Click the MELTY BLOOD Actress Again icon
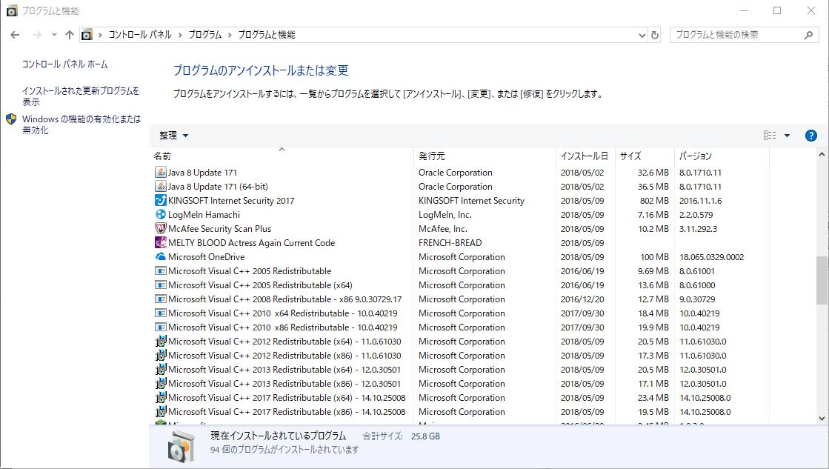The height and width of the screenshot is (469, 829). pos(160,243)
